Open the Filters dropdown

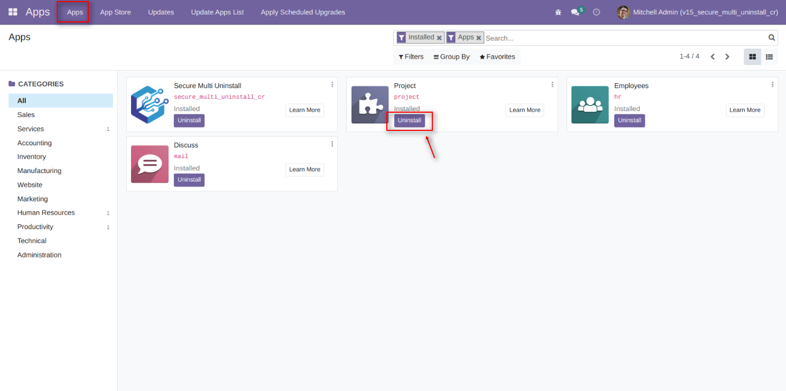click(411, 57)
